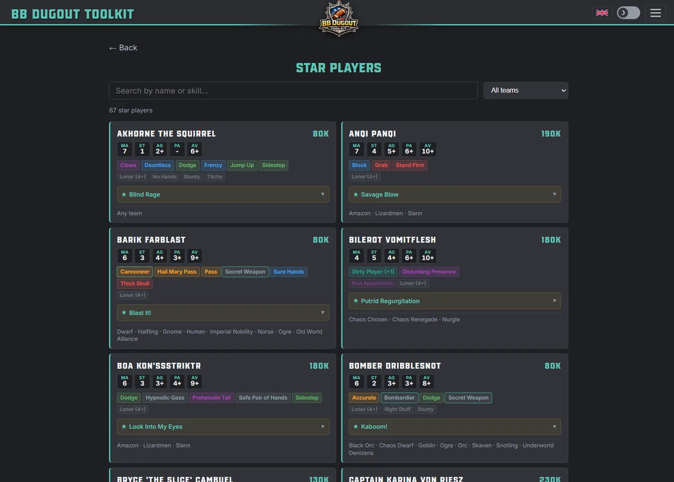The image size is (674, 482).
Task: Open the All teams dropdown
Action: click(x=526, y=91)
